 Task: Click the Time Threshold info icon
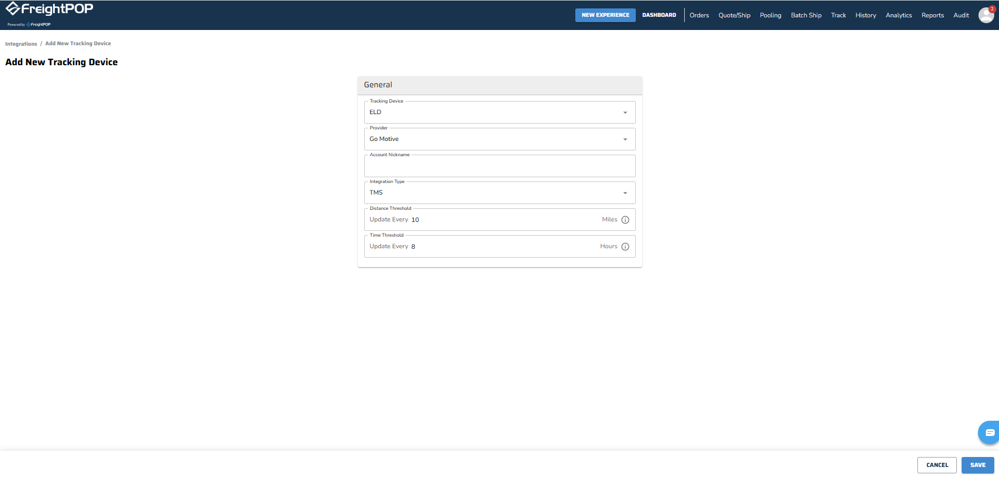tap(625, 247)
